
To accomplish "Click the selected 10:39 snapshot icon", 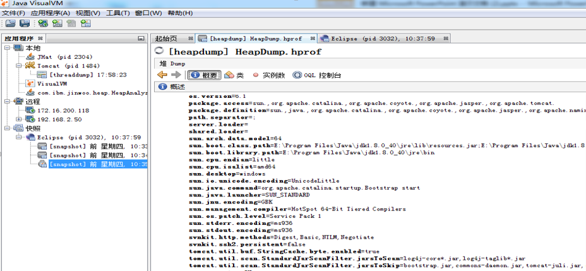I will click(x=42, y=164).
